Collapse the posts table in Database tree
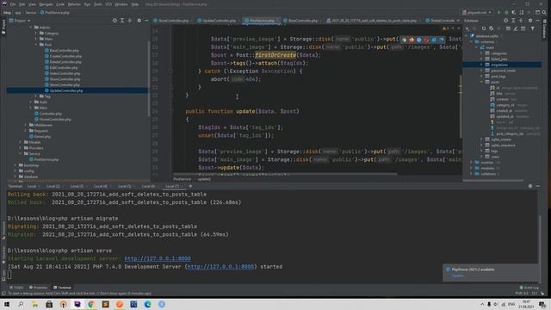Image resolution: width=551 pixels, height=310 pixels. [481, 82]
